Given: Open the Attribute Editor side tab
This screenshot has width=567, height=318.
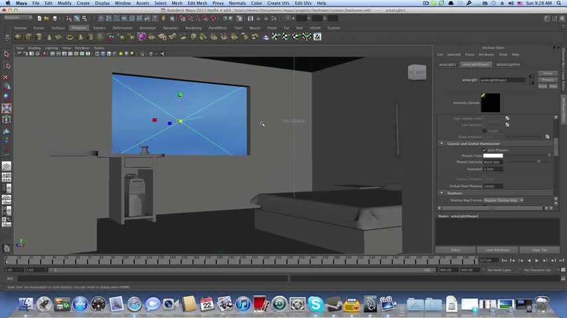Looking at the screenshot, I should pos(564,109).
